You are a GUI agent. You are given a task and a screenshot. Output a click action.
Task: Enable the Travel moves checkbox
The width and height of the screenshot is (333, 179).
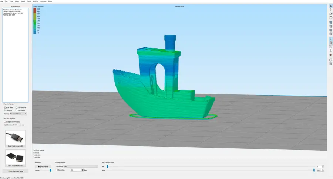[16, 108]
